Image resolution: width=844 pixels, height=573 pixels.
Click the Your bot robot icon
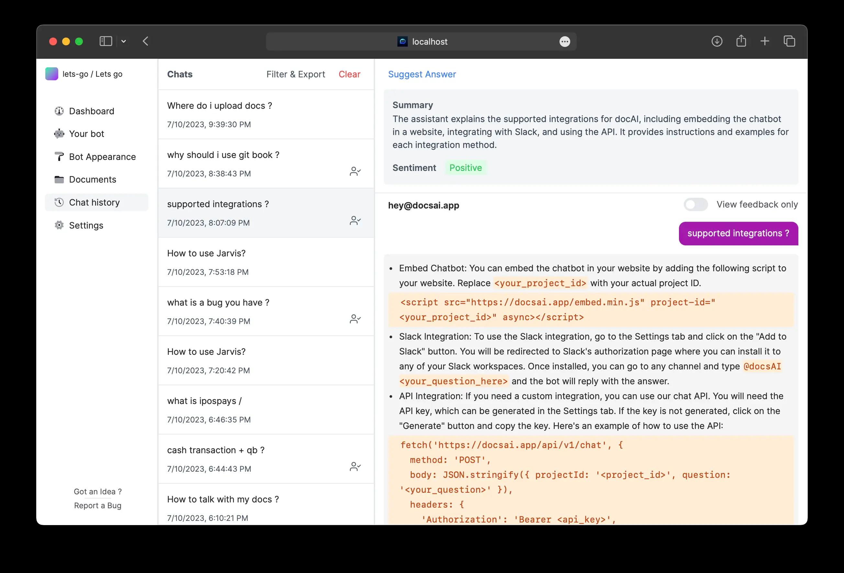pyautogui.click(x=59, y=134)
